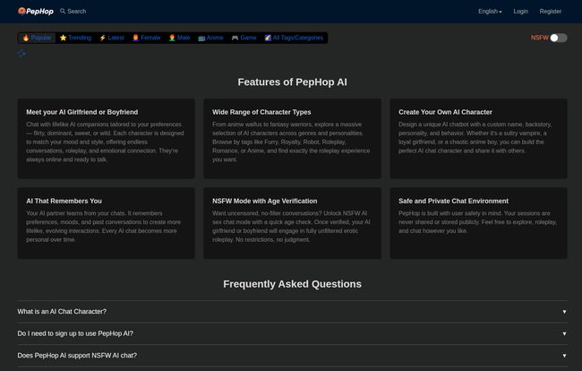
Task: Click the fire icon beside Popular
Action: point(26,38)
